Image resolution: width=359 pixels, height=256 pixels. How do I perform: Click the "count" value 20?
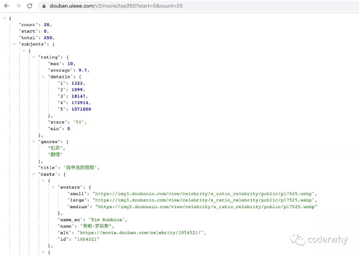(x=47, y=25)
